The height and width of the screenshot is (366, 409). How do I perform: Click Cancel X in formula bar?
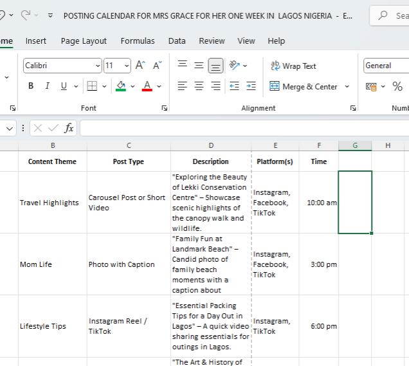pos(38,128)
